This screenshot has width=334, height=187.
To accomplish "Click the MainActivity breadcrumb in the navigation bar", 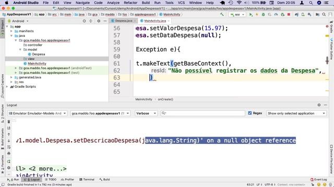I will point(170,15).
